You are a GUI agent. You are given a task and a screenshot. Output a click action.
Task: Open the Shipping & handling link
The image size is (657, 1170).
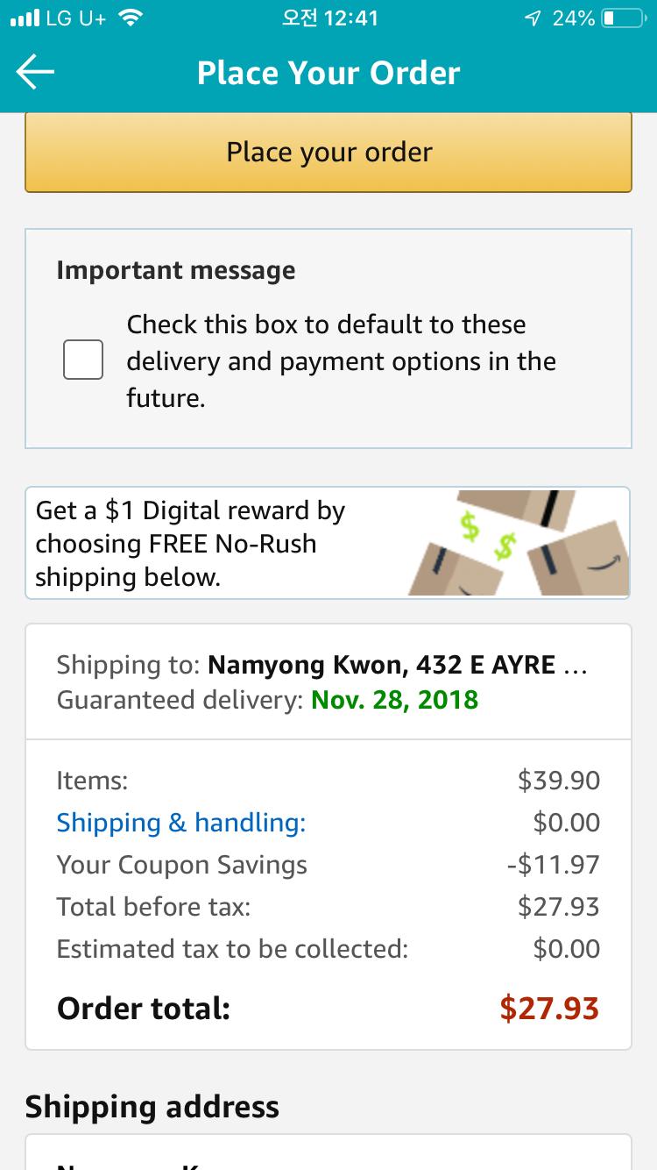coord(181,823)
